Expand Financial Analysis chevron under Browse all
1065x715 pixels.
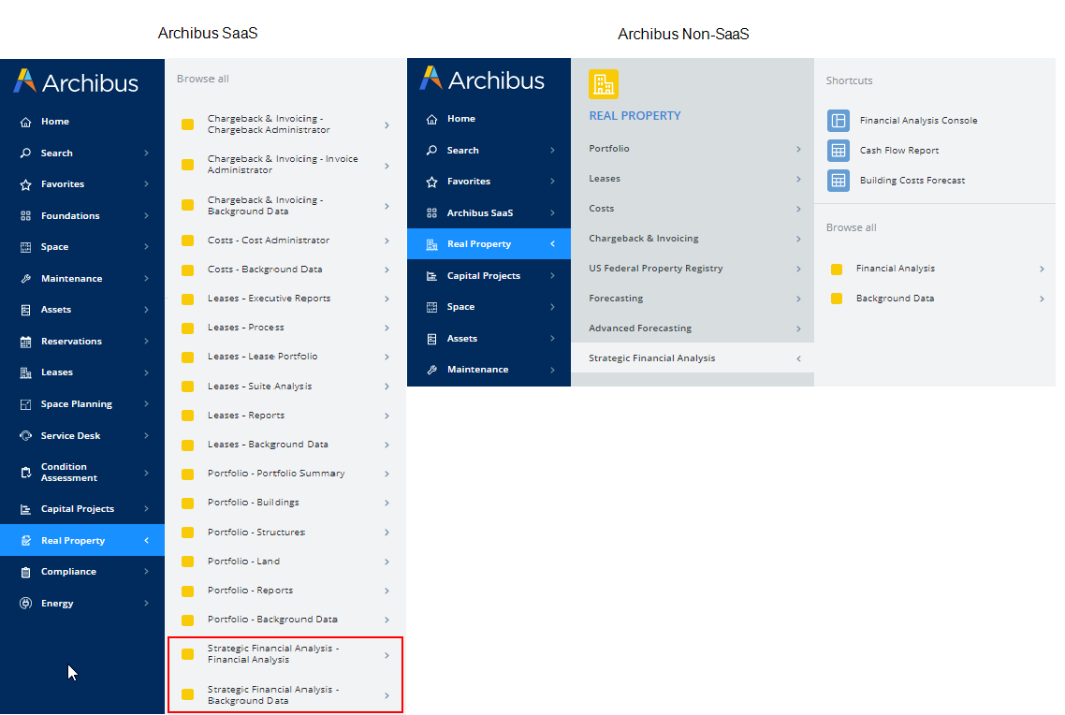click(1042, 269)
